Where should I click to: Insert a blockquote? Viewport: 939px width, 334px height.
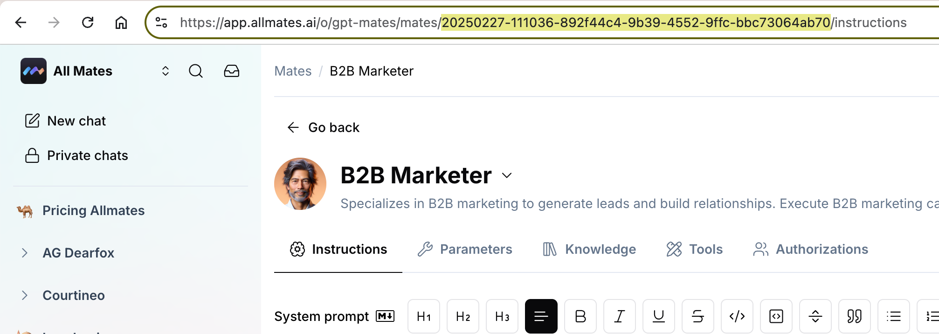pyautogui.click(x=855, y=316)
